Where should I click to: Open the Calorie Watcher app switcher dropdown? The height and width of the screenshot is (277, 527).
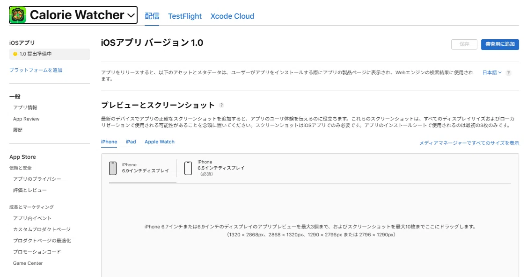[x=73, y=15]
